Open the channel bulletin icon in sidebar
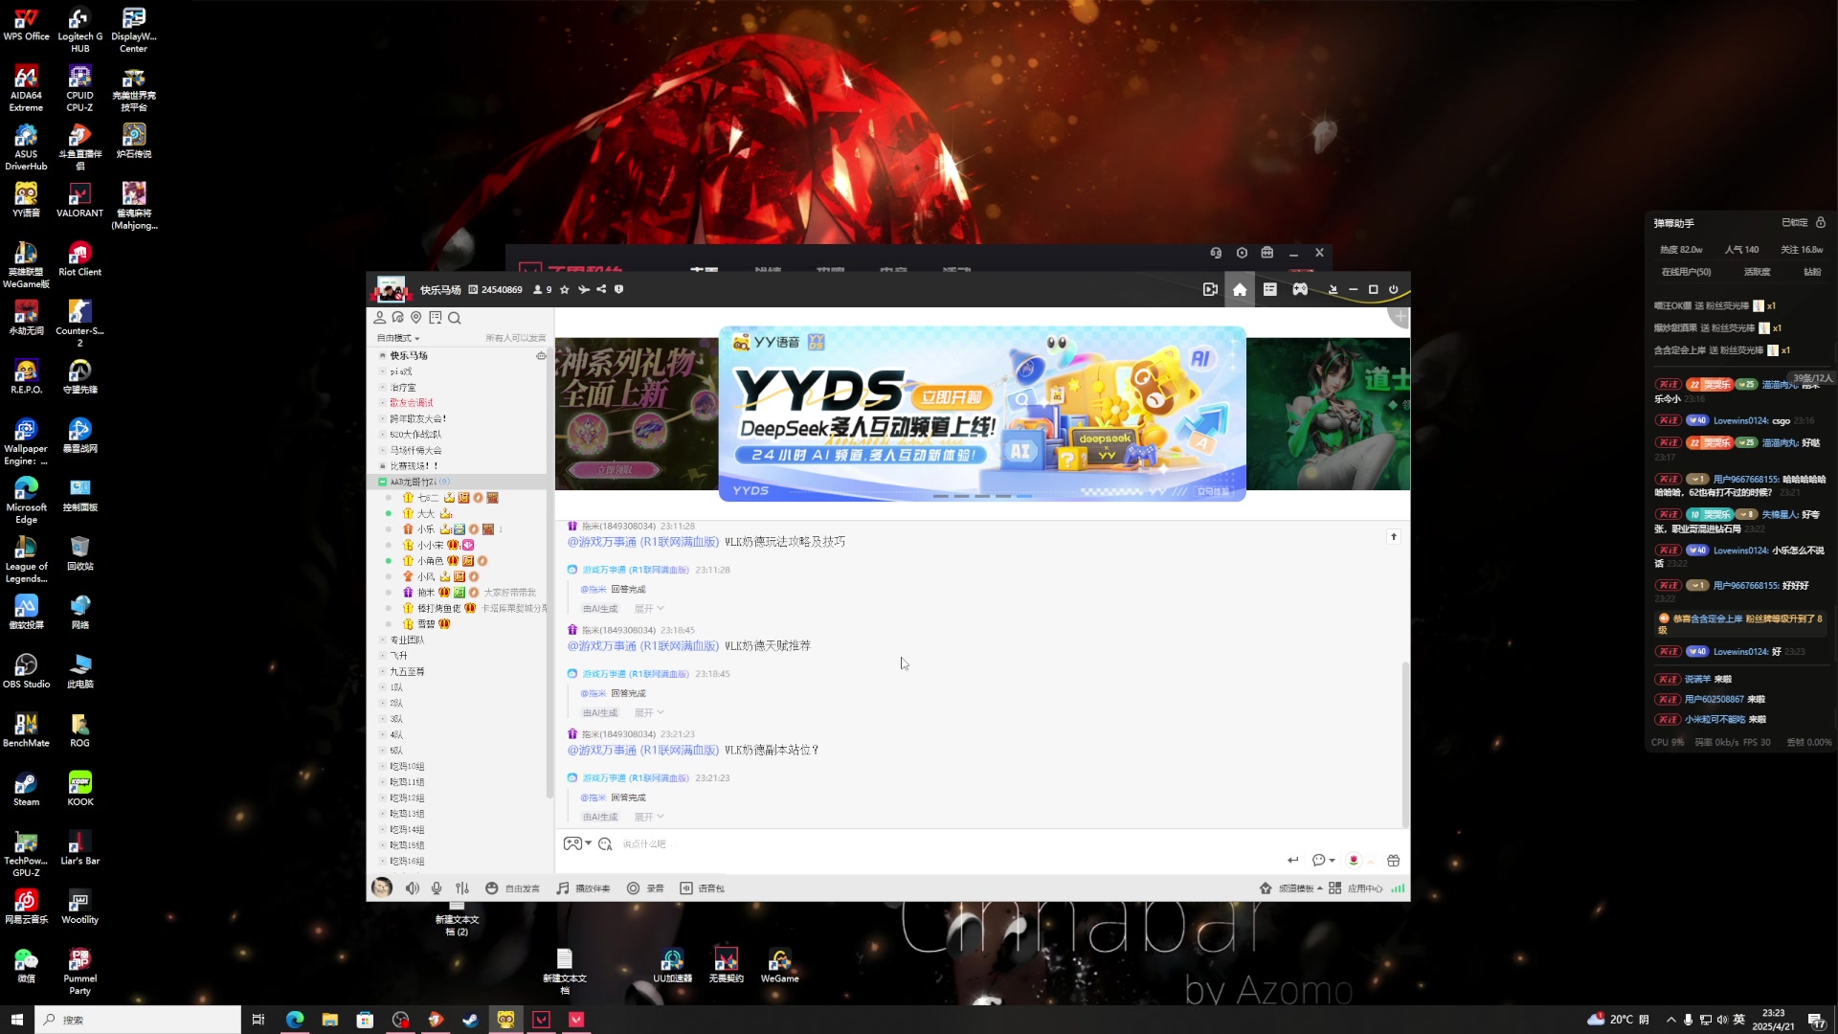This screenshot has width=1838, height=1034. (436, 318)
